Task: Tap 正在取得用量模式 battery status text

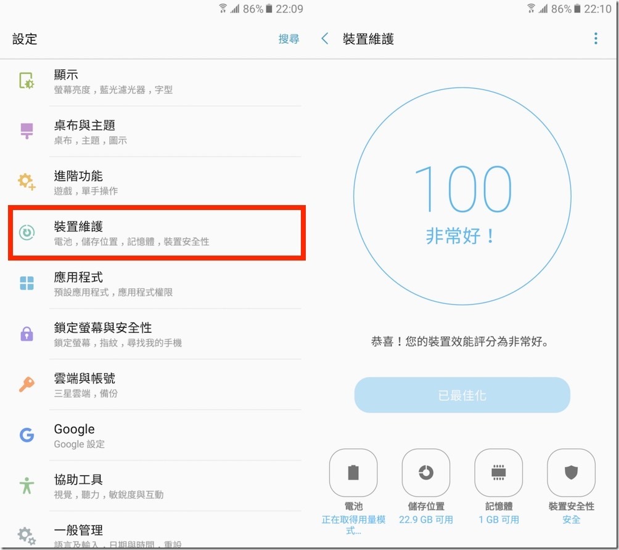Action: click(353, 525)
